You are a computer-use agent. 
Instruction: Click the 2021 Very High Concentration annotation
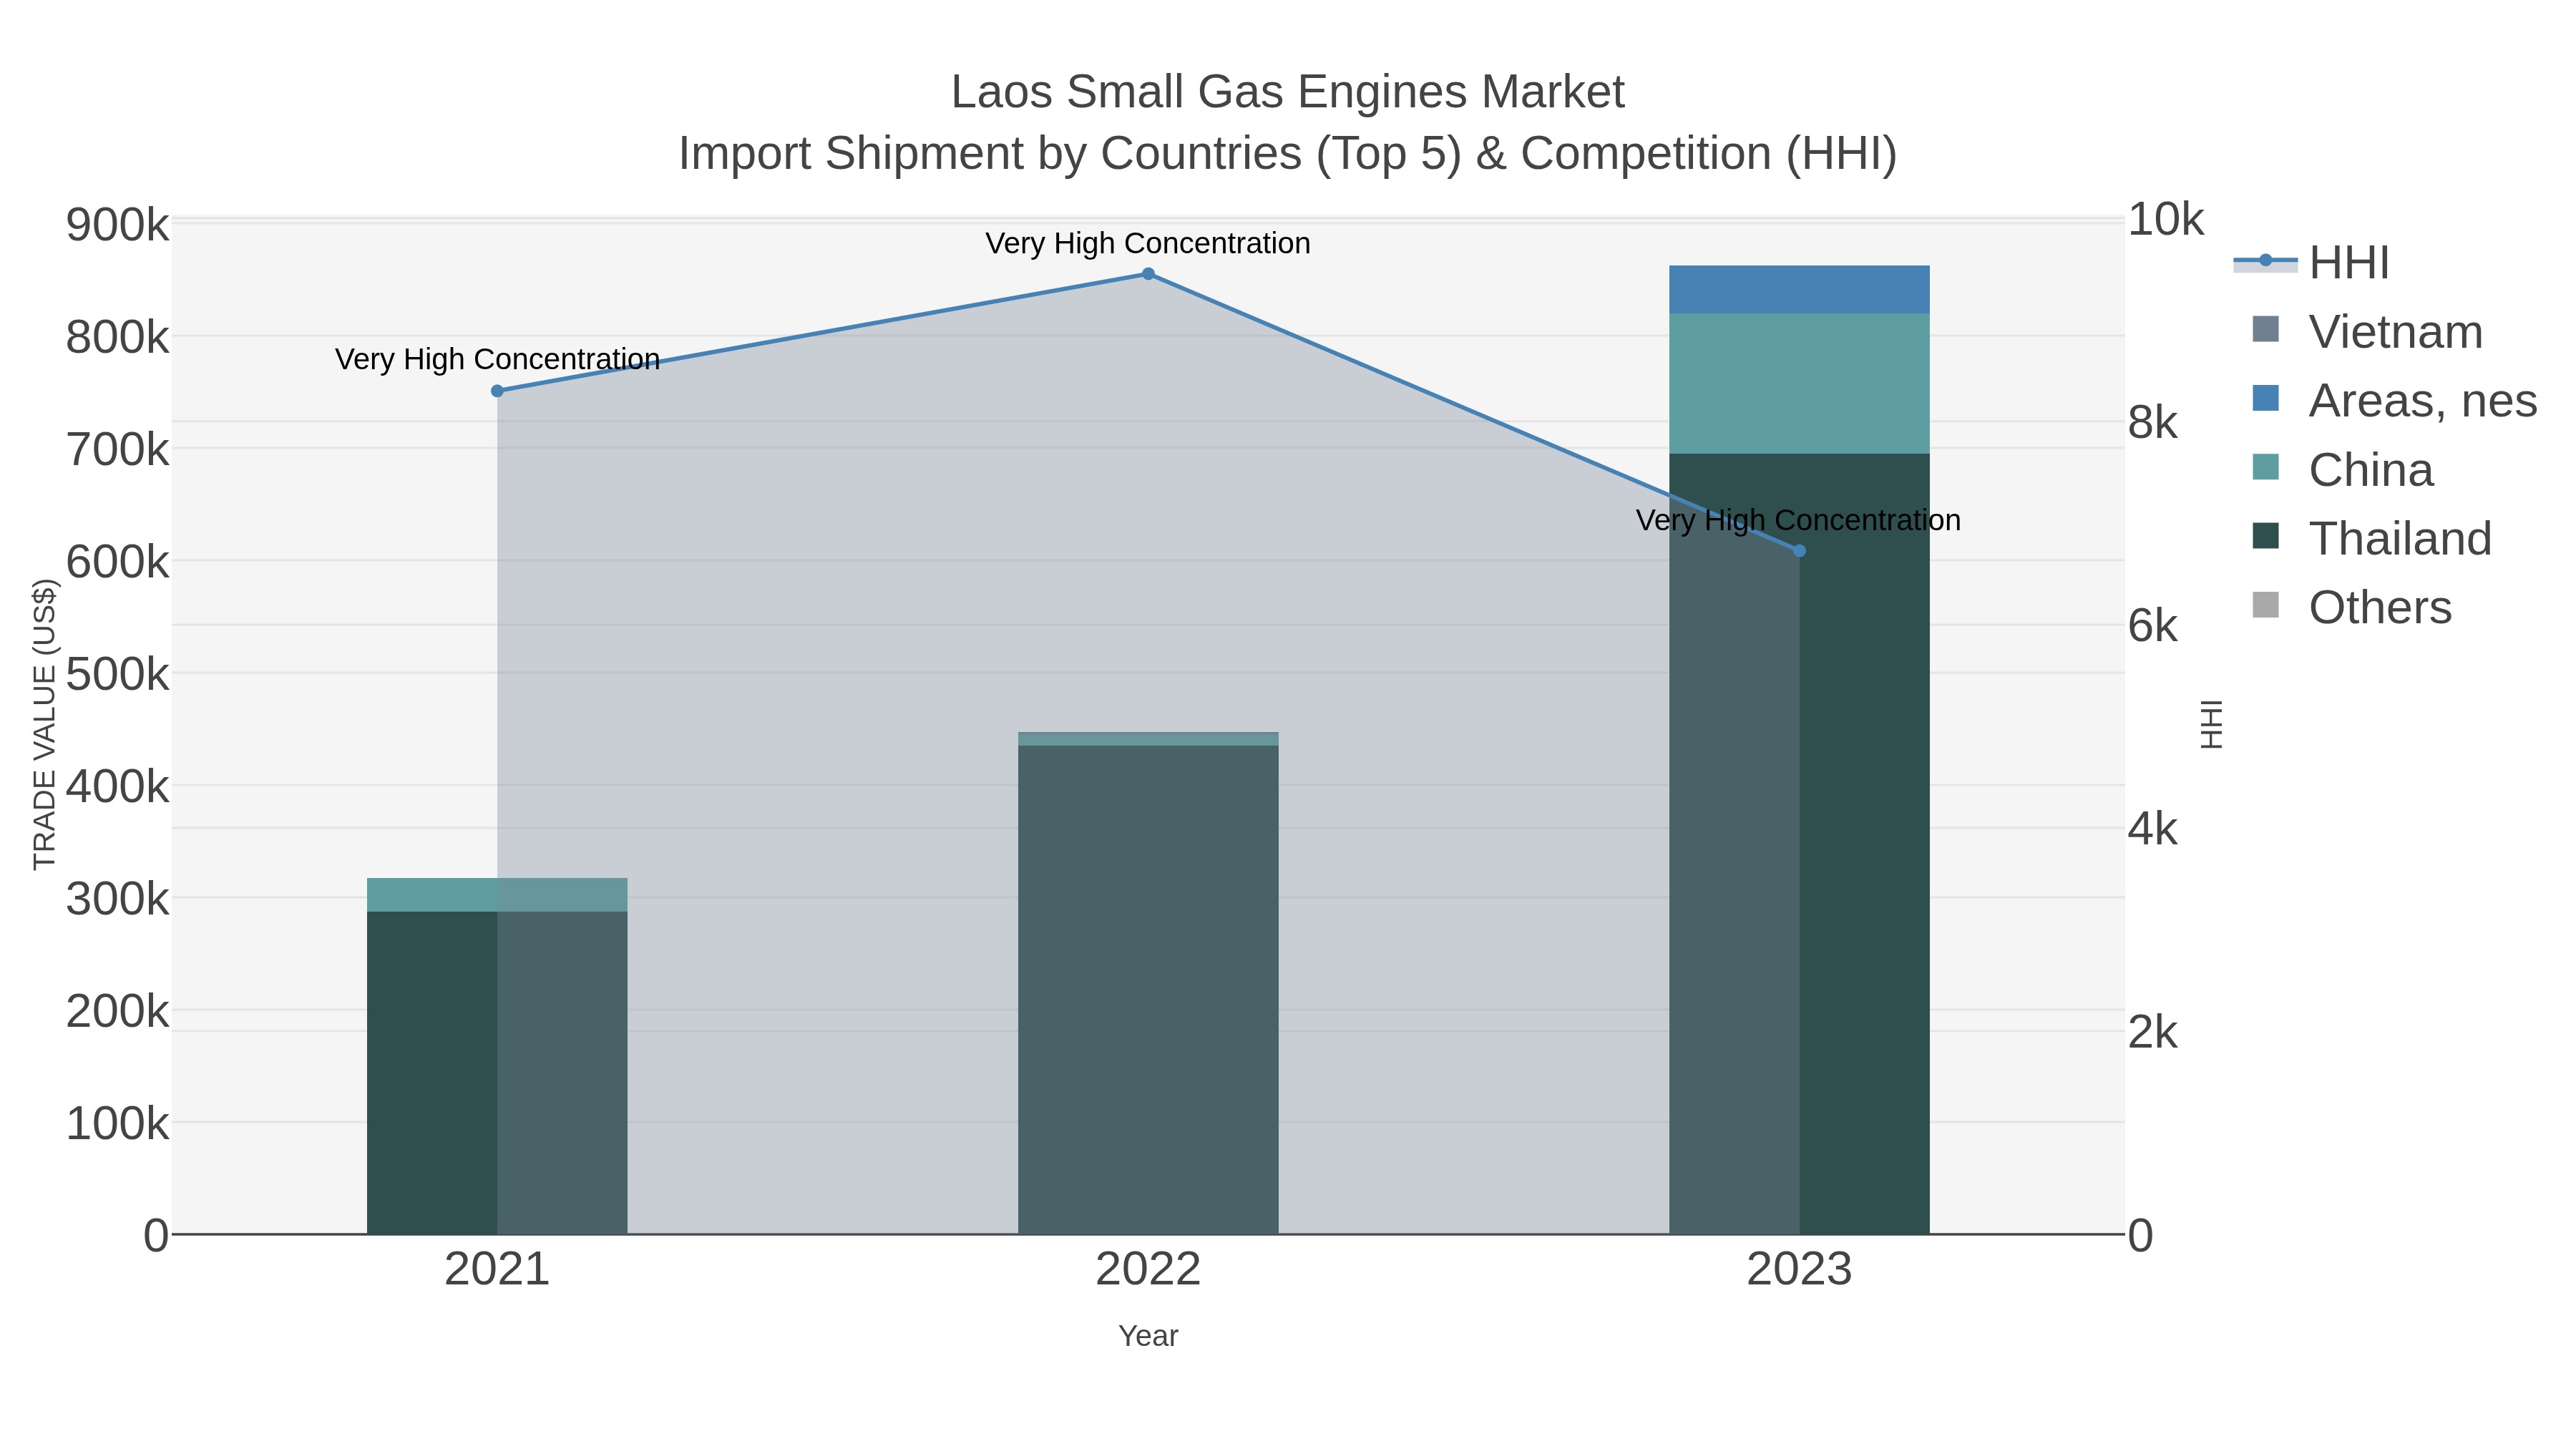click(497, 359)
